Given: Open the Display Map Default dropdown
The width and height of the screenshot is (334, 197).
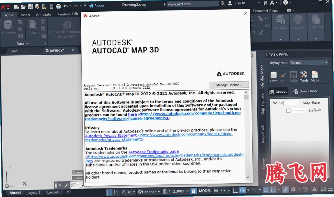Looking at the screenshot, I should pos(309,62).
